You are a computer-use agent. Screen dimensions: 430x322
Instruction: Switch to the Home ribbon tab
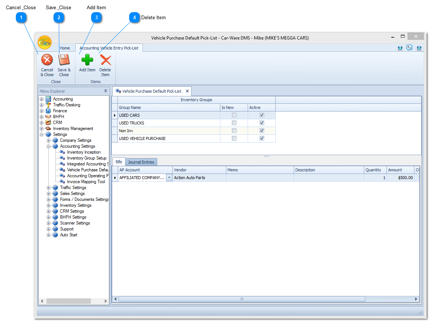[65, 48]
